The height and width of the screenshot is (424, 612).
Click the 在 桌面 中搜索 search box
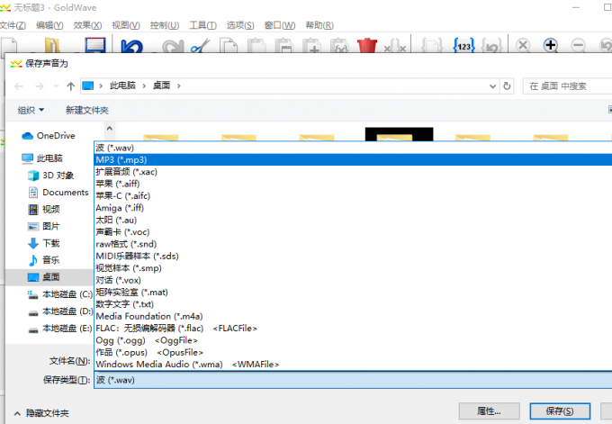pyautogui.click(x=567, y=86)
